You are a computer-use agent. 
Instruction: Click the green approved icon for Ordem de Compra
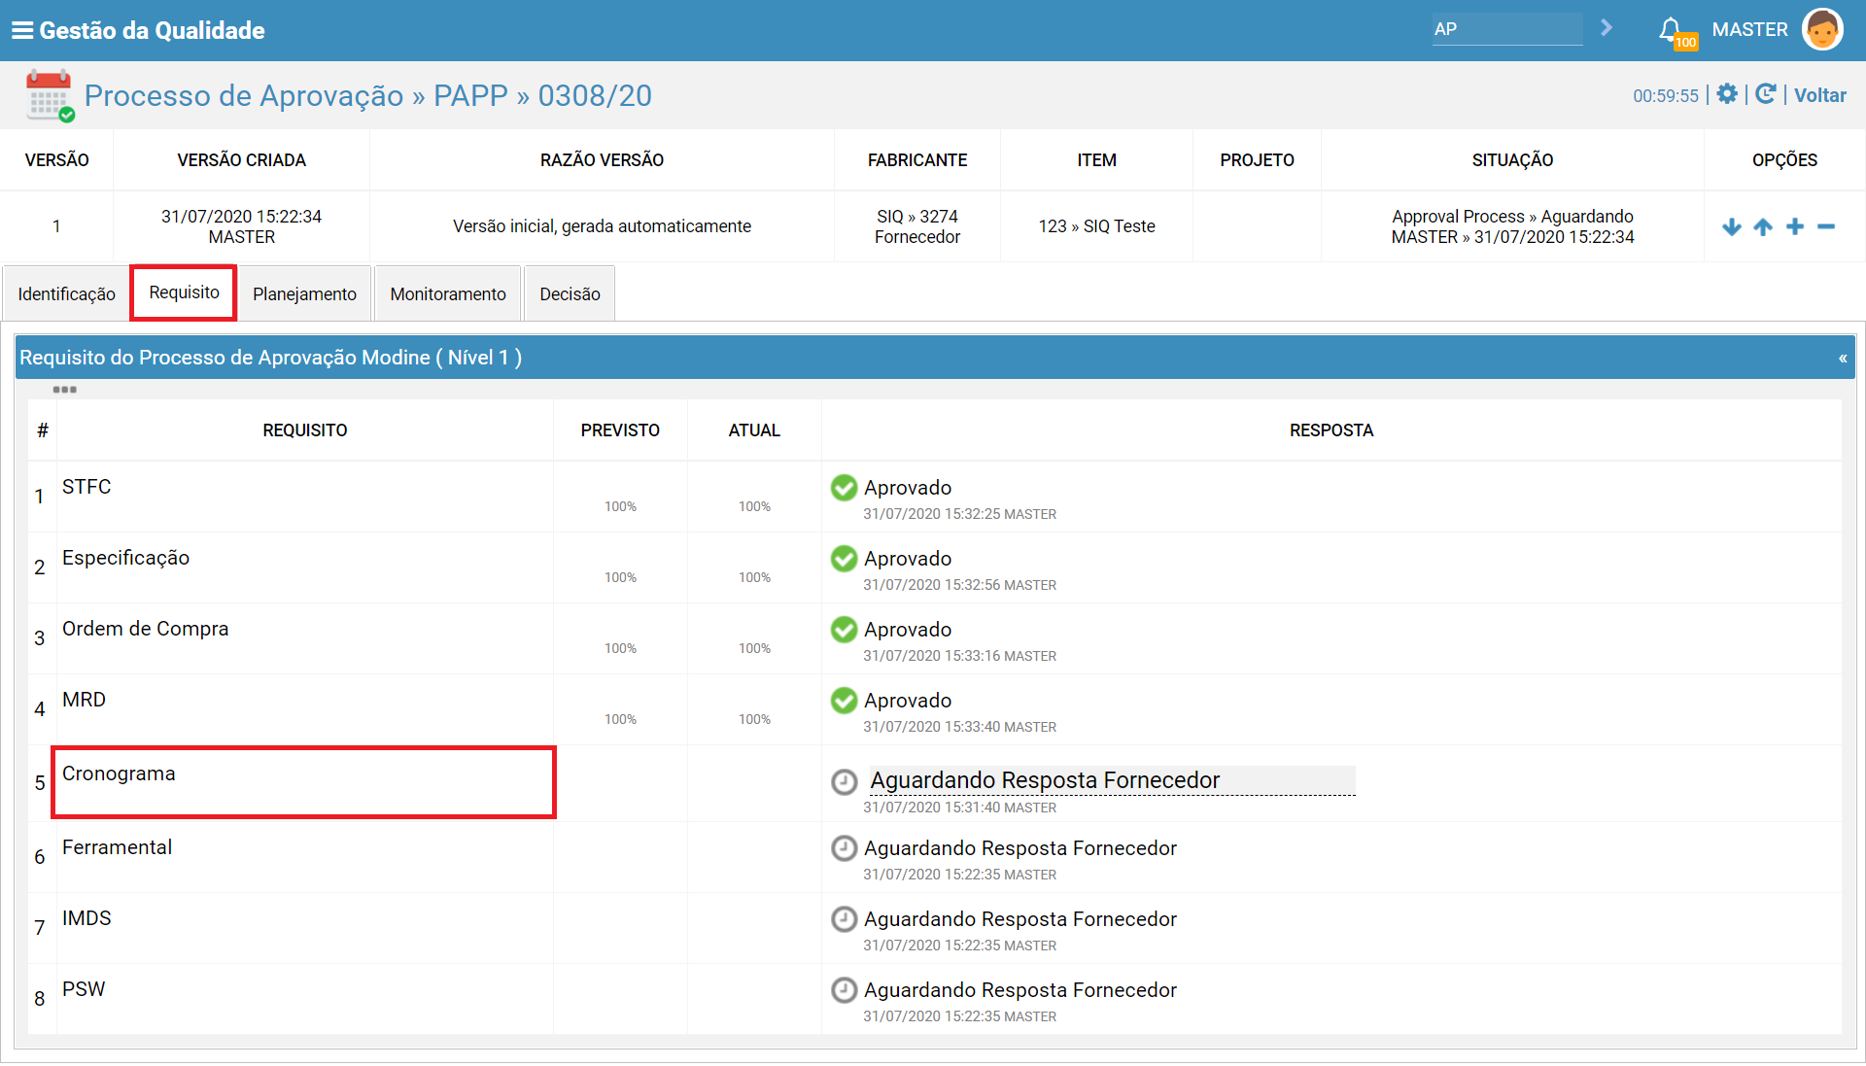[845, 630]
